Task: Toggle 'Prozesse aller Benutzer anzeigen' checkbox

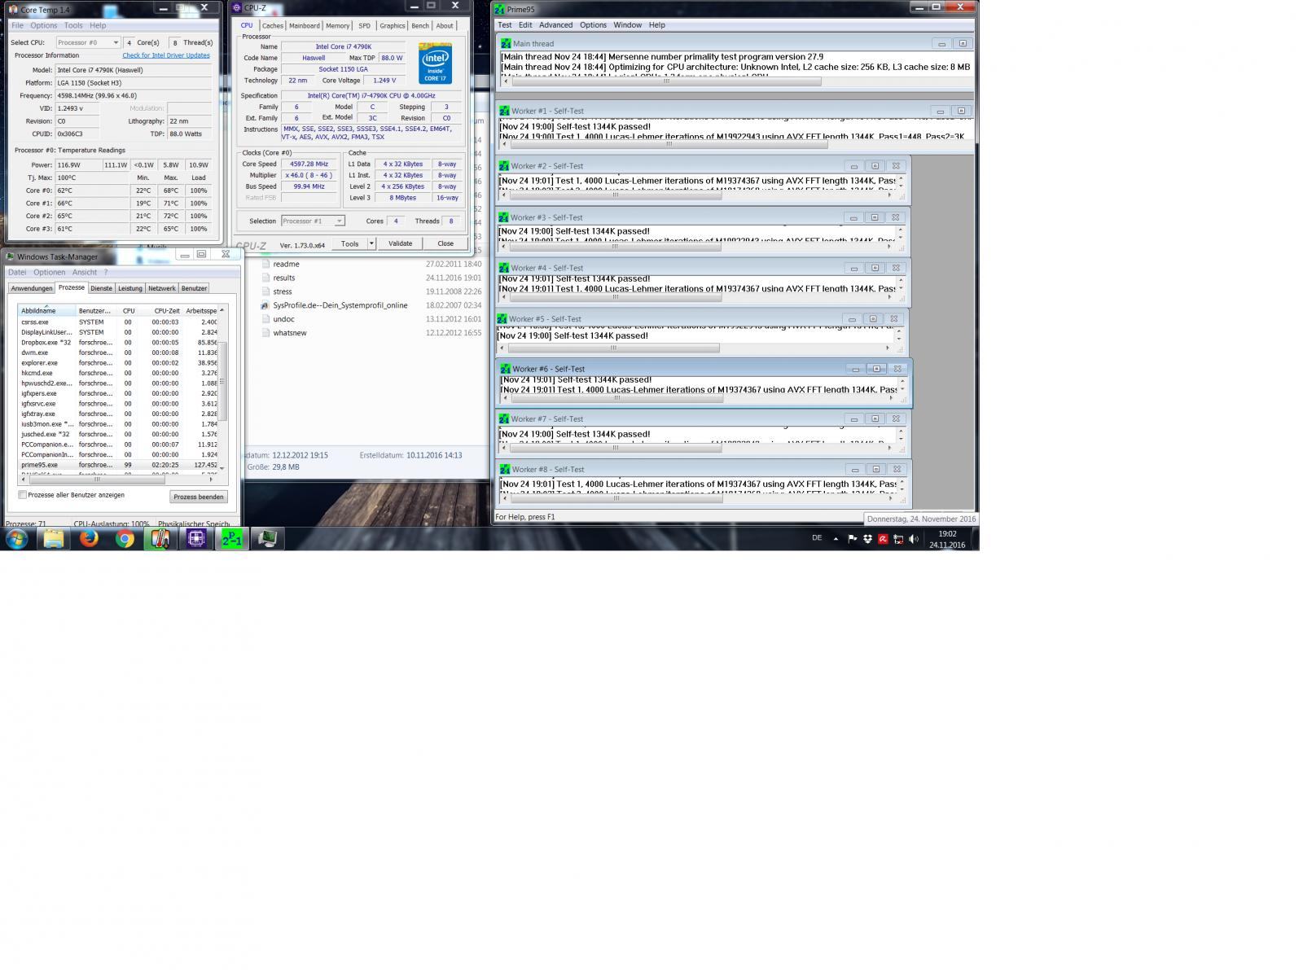Action: coord(22,495)
